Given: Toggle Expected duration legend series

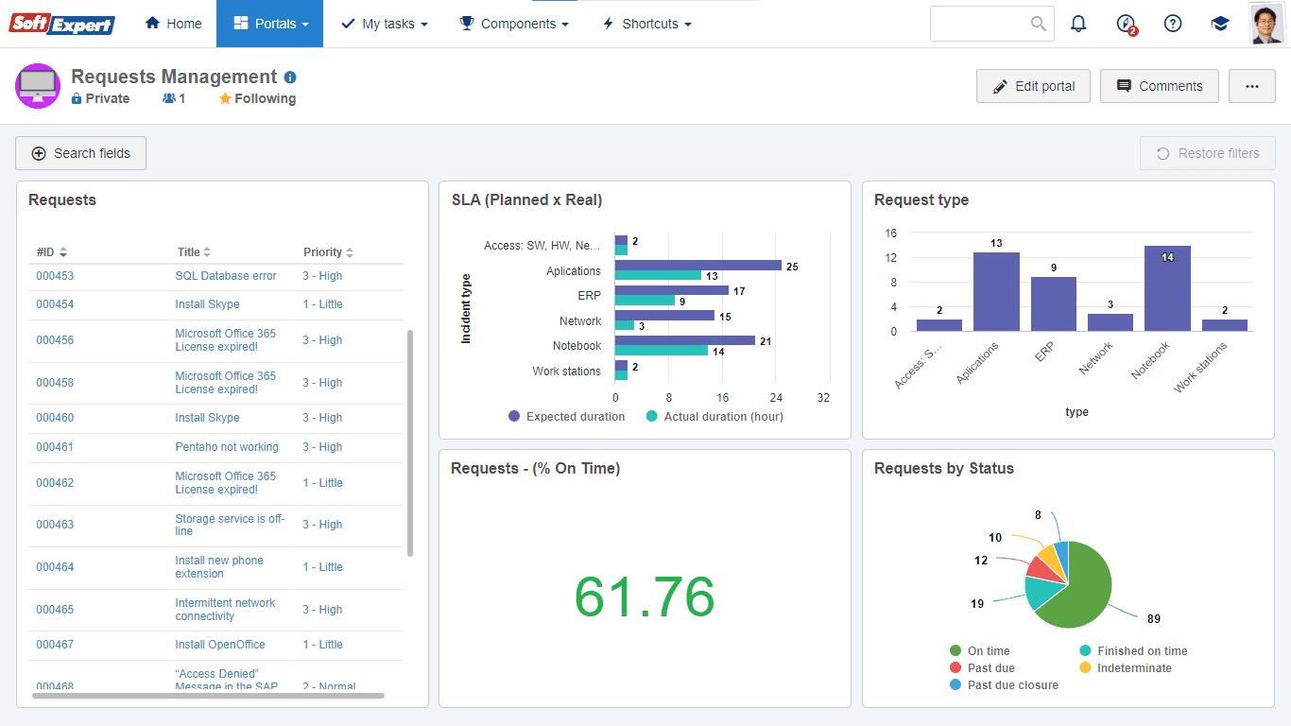Looking at the screenshot, I should point(567,416).
